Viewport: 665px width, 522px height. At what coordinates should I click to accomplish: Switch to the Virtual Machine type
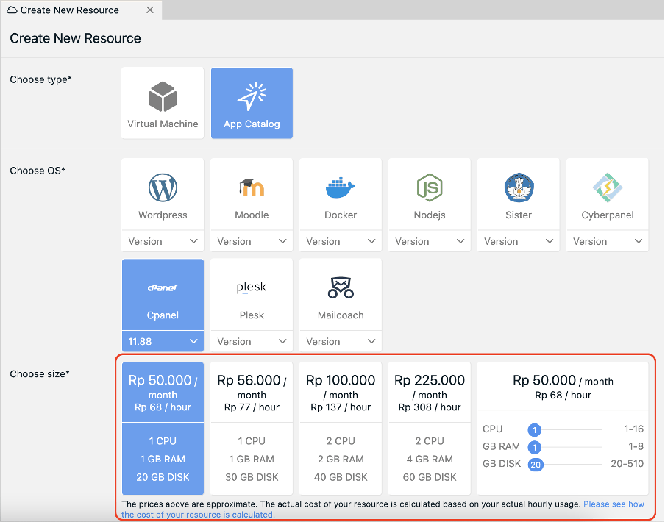(162, 103)
